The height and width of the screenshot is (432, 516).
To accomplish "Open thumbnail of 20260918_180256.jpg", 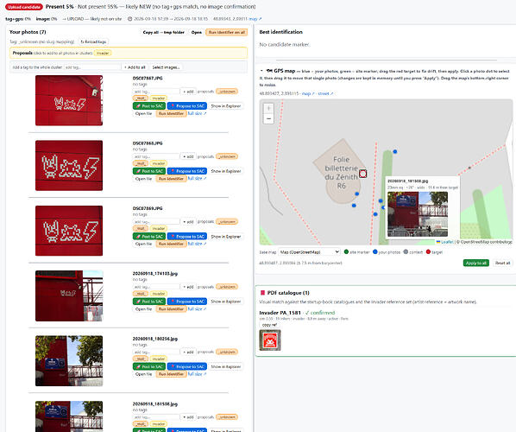I will (69, 361).
